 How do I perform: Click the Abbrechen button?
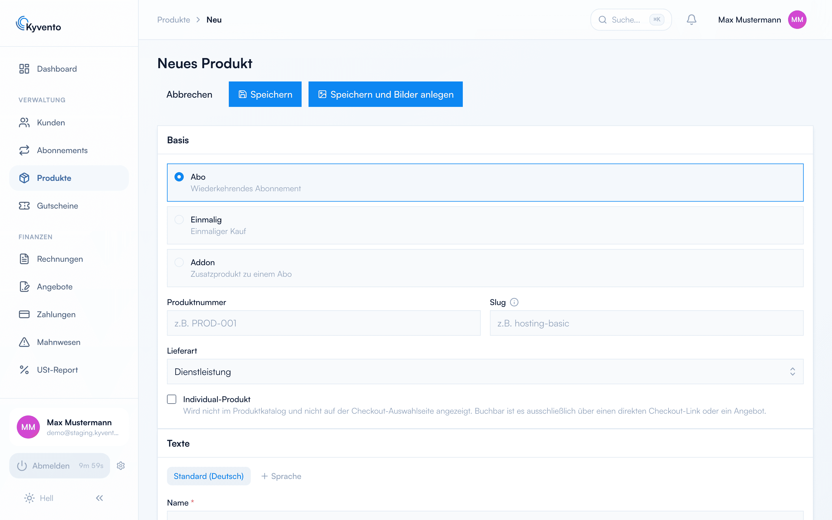click(190, 94)
